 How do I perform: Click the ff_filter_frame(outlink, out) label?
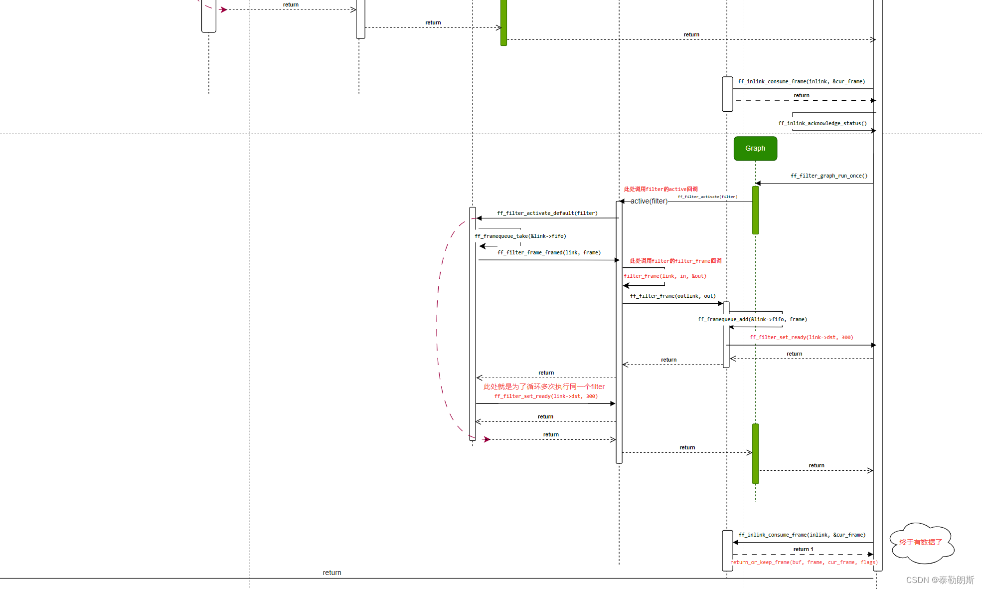click(x=672, y=296)
